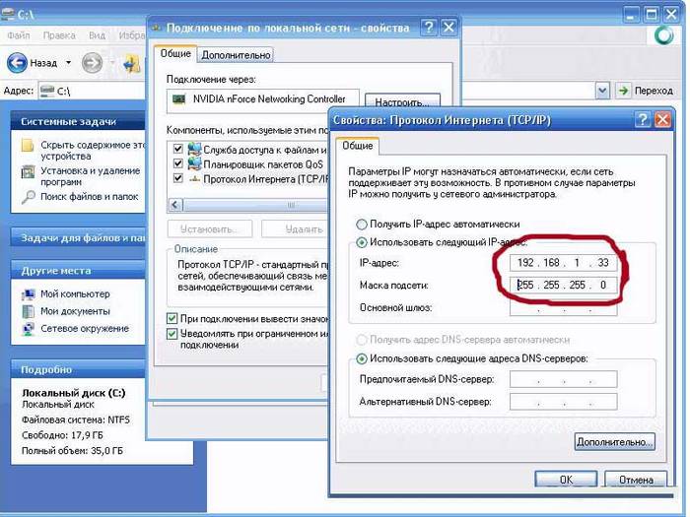Screen dimensions: 690x517
Task: Click the Настроить button
Action: (x=400, y=101)
